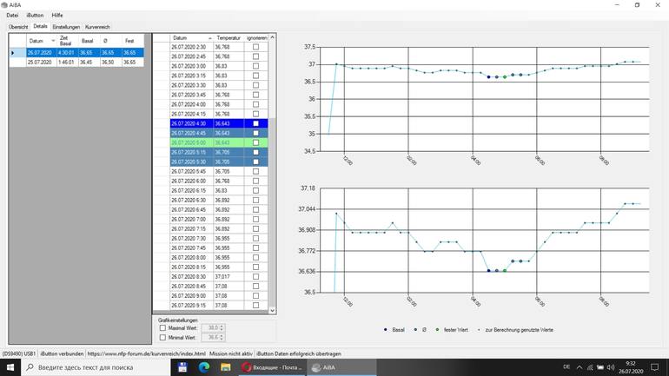Sort left table by Datum column header
This screenshot has width=669, height=376.
point(36,41)
